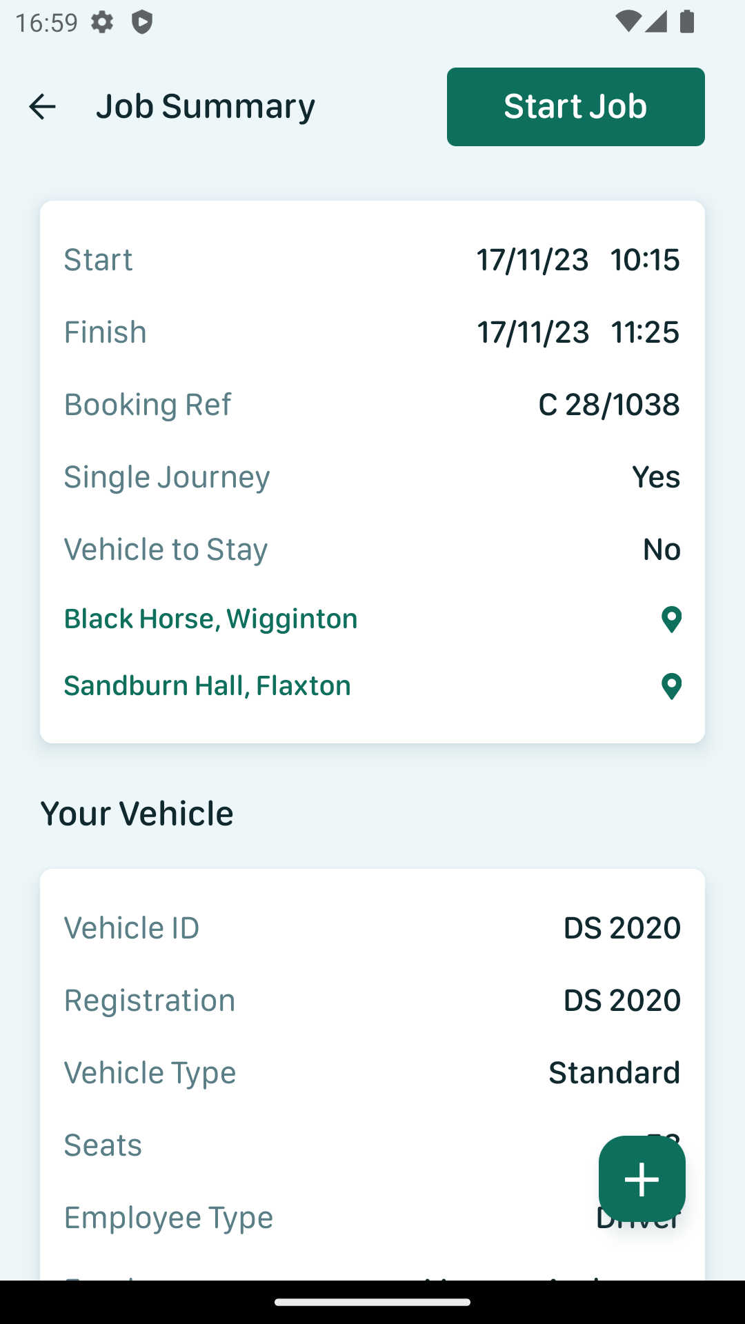Tap the Vehicle ID row
The height and width of the screenshot is (1324, 745).
tap(372, 927)
